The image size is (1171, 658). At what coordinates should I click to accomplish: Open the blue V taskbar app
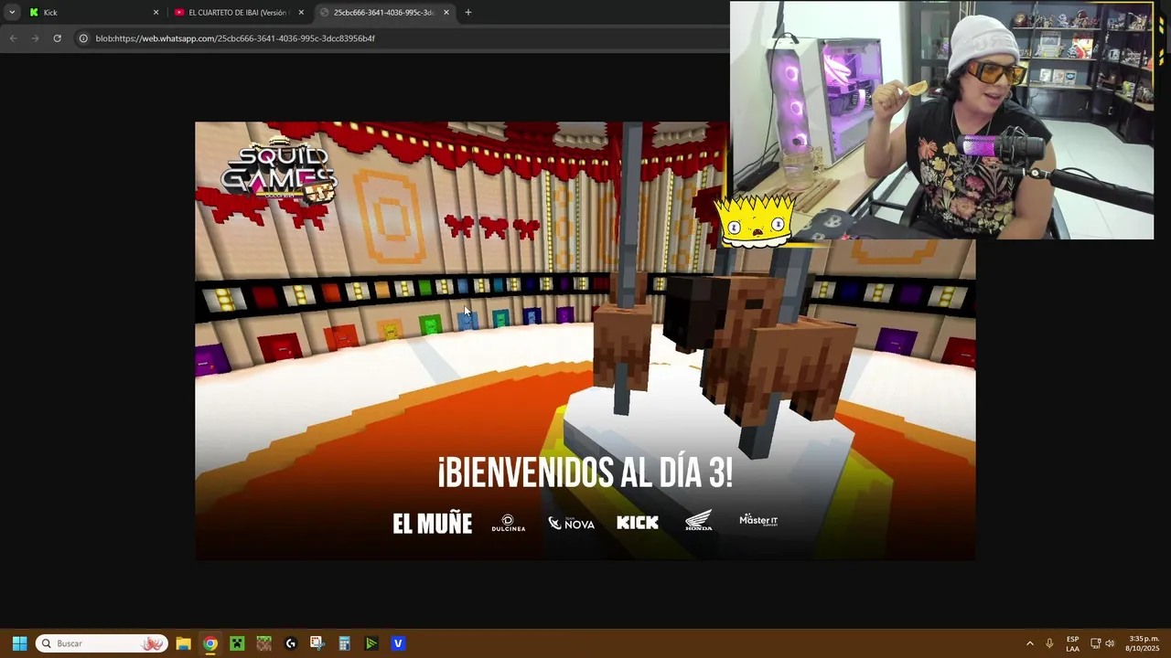398,643
